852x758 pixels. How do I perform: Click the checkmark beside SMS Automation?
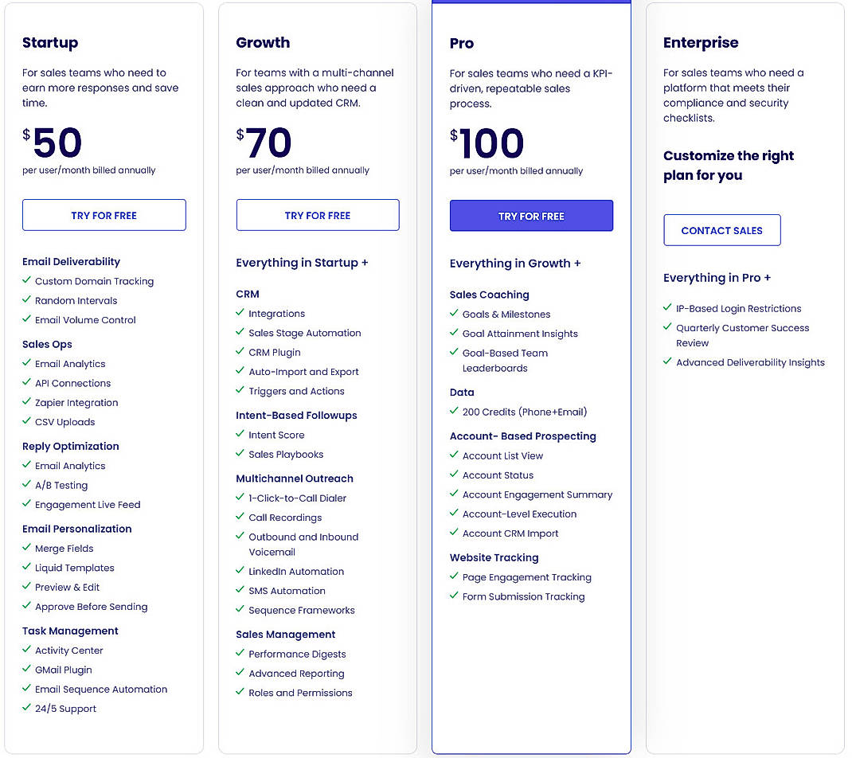[x=239, y=591]
